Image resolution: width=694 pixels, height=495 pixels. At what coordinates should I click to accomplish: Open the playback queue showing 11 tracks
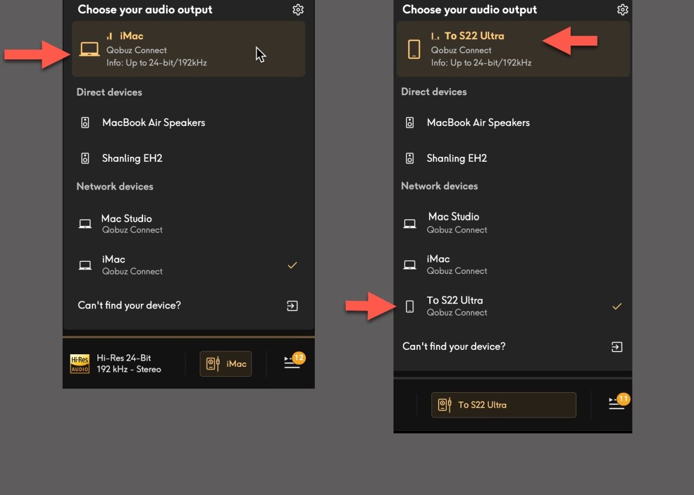(618, 404)
